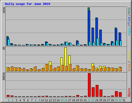The width and height of the screenshot is (132, 103).
Task: Click the red KBytes bar for day 30
Action: pos(120,95)
